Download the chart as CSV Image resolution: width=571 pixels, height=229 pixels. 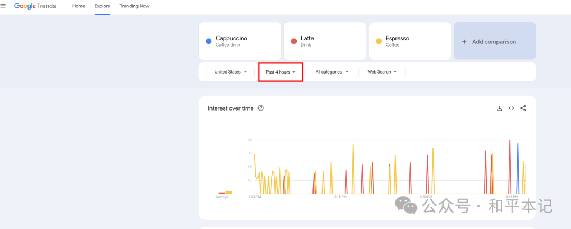(499, 108)
